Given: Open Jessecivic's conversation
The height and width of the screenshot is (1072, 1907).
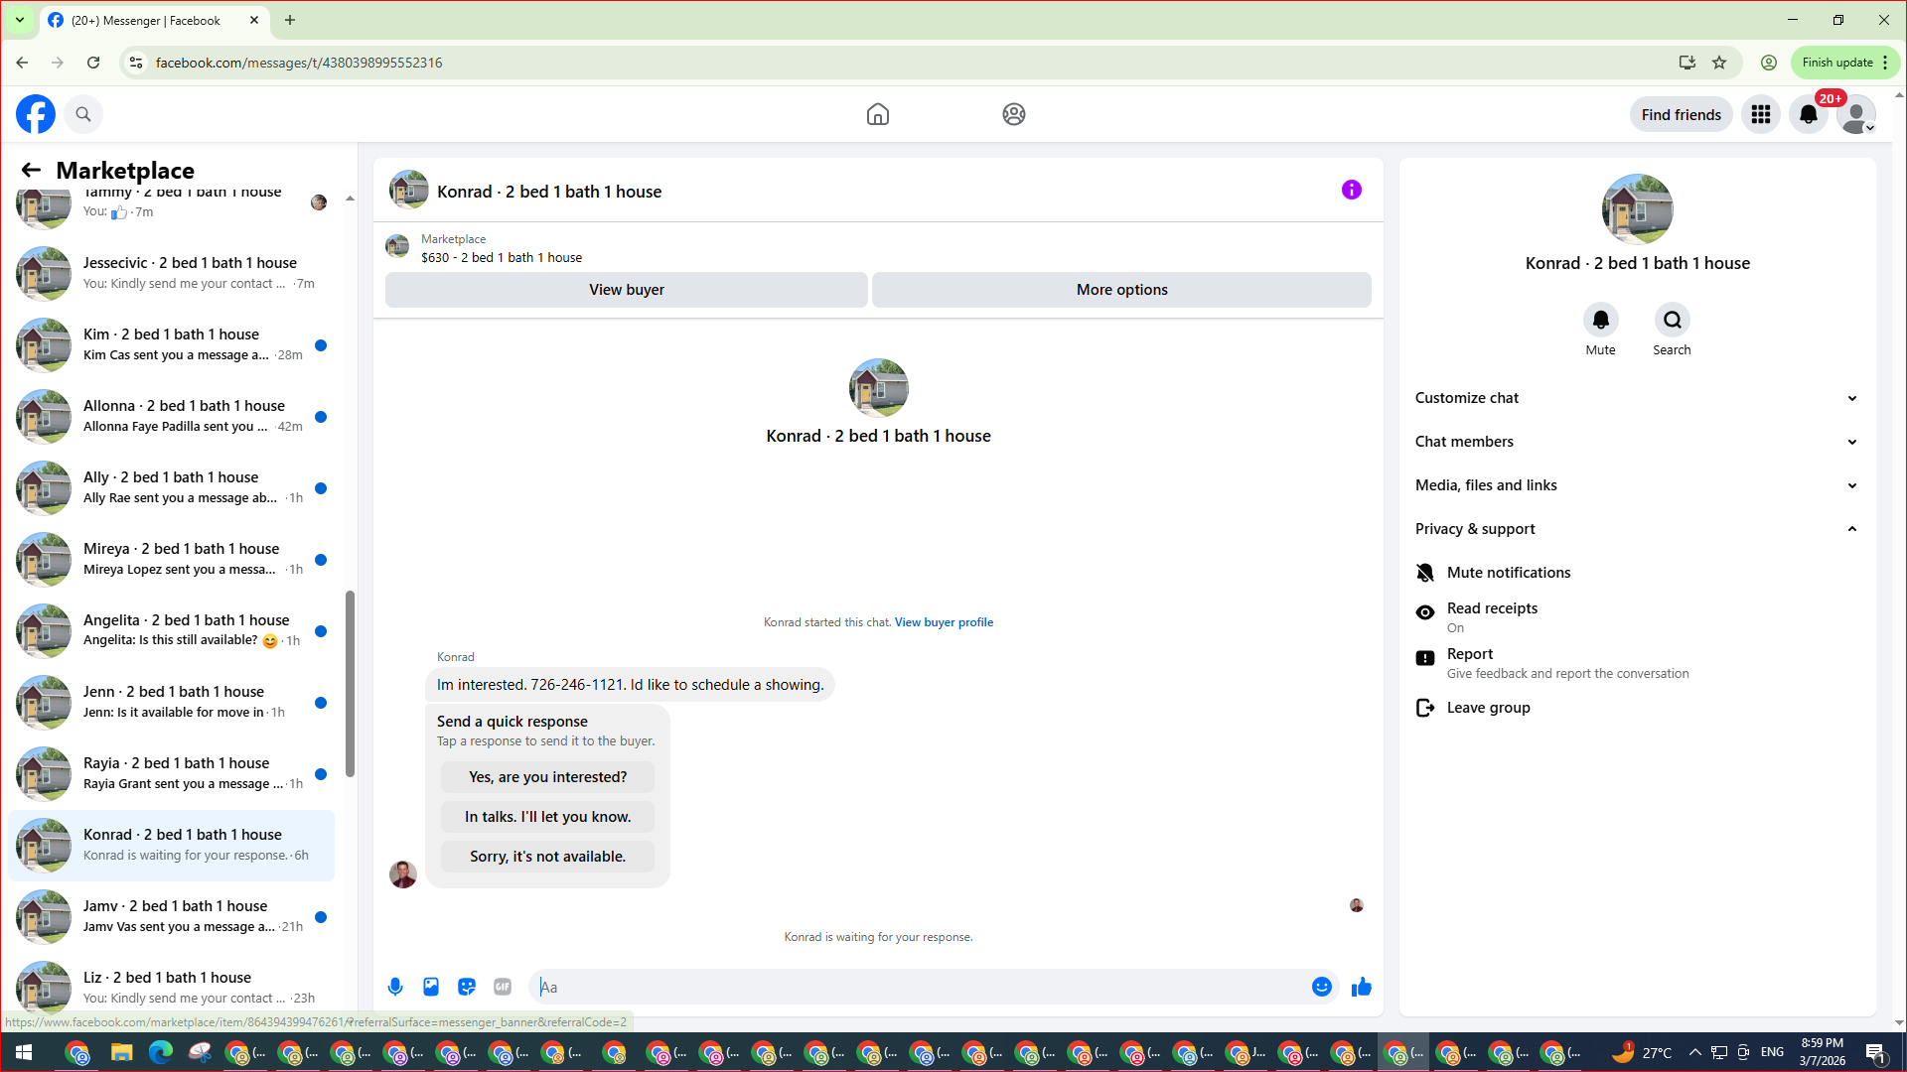Looking at the screenshot, I should click(x=172, y=274).
